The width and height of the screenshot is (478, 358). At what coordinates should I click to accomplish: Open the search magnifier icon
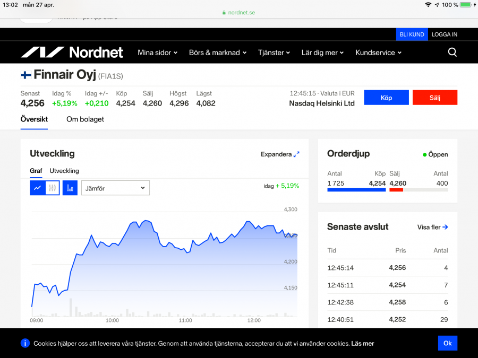click(x=452, y=52)
